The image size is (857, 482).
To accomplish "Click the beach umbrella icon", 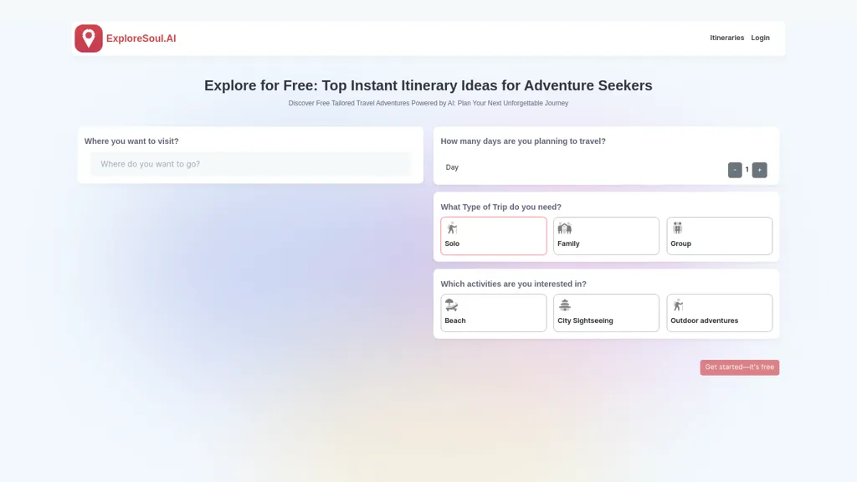I will click(451, 305).
